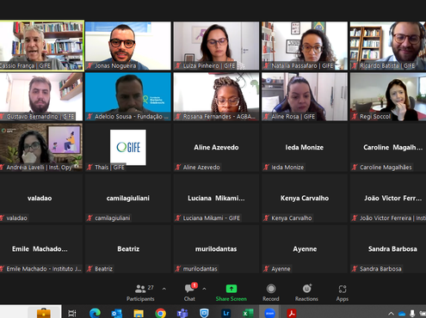Click Beatriz's muted microphone indicator
Image resolution: width=426 pixels, height=318 pixels.
90,269
